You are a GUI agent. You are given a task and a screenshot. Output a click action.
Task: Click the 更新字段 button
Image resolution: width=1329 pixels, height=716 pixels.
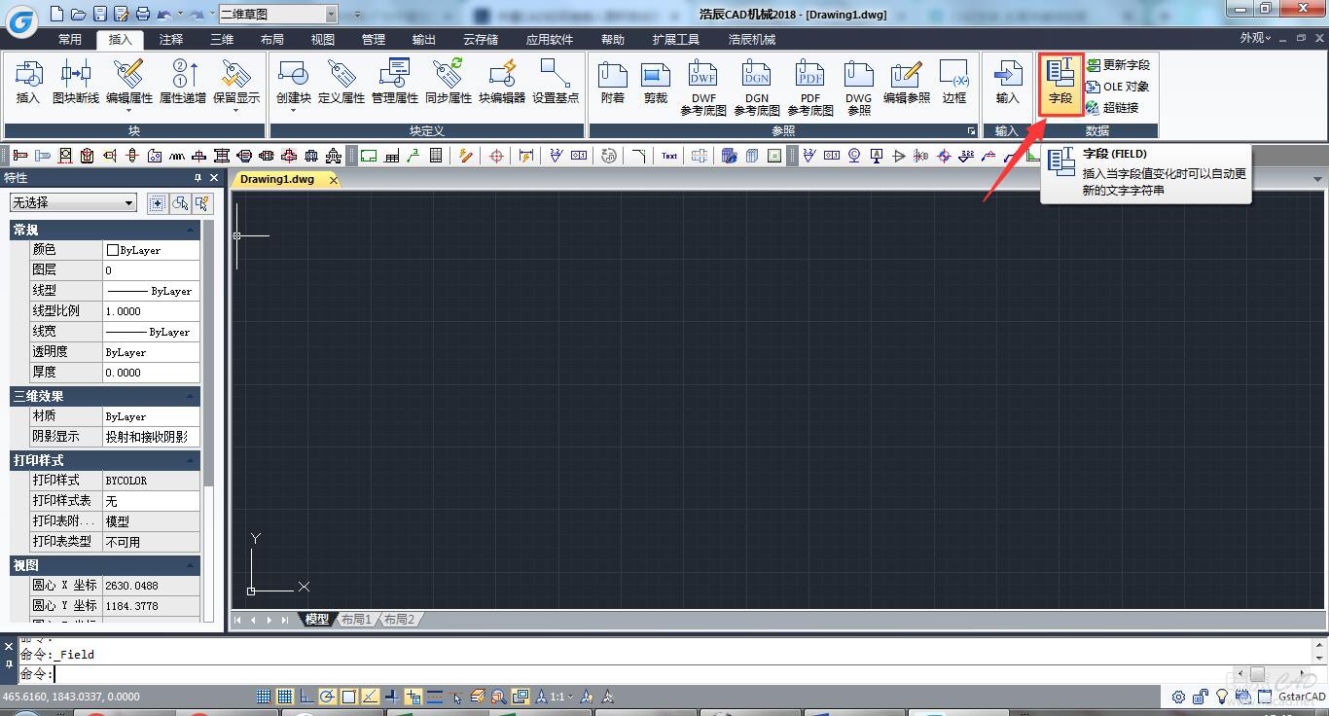[x=1118, y=65]
